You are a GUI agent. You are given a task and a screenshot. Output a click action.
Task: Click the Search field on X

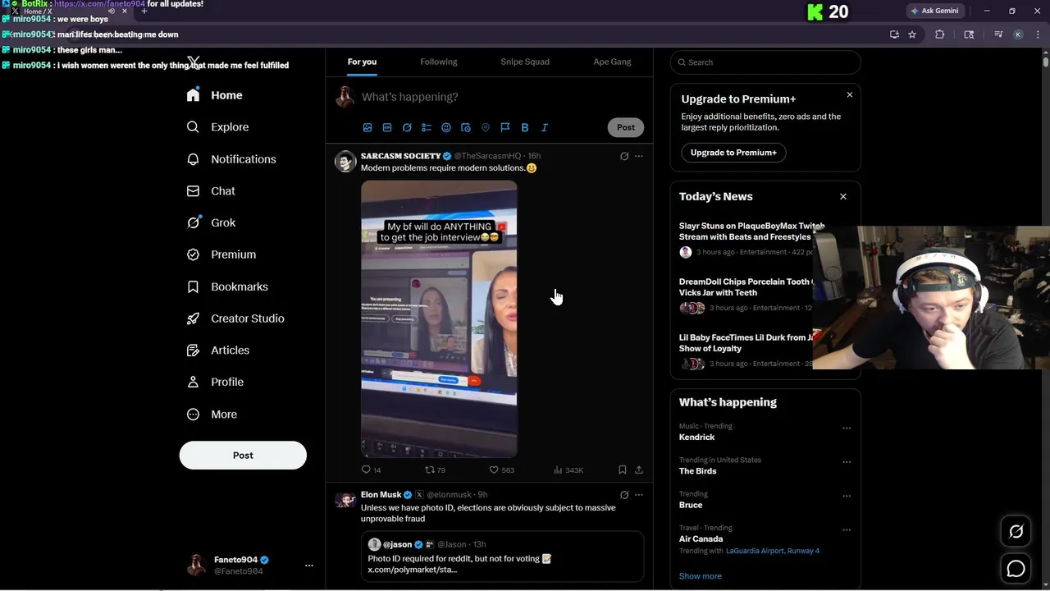[765, 62]
